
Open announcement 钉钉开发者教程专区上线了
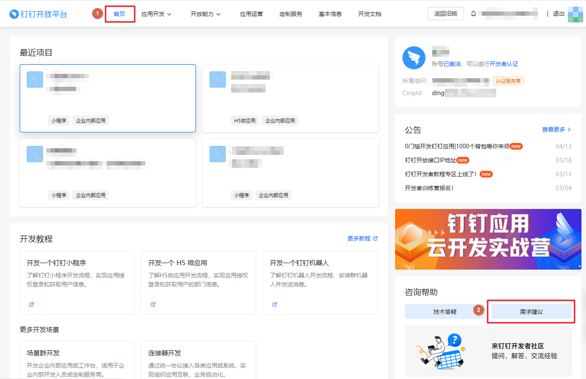point(441,174)
